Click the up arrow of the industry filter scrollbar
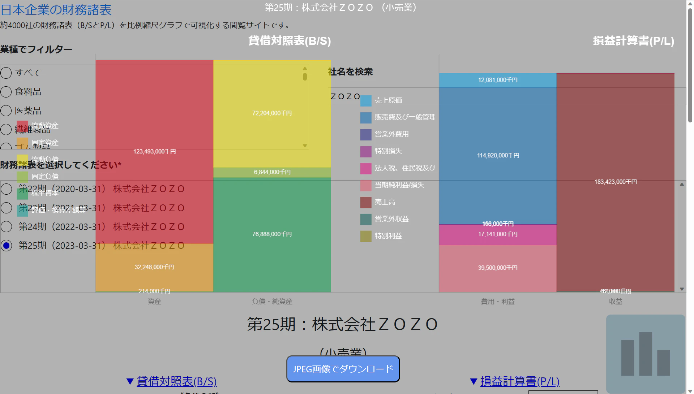This screenshot has width=694, height=394. click(x=305, y=68)
